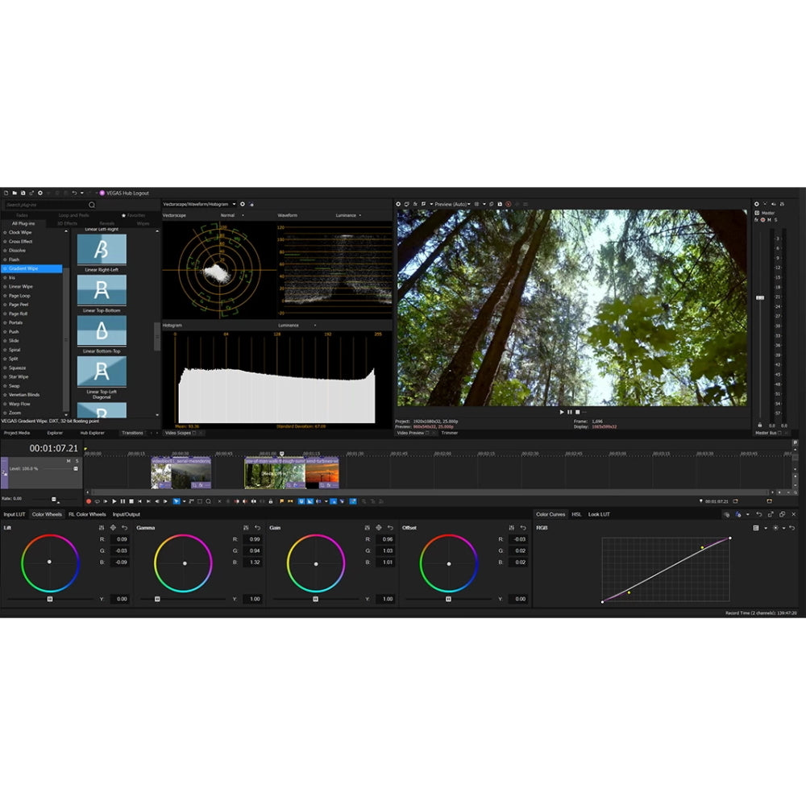The width and height of the screenshot is (806, 806).
Task: Click the center of the Lift color wheel
Action: 49,562
